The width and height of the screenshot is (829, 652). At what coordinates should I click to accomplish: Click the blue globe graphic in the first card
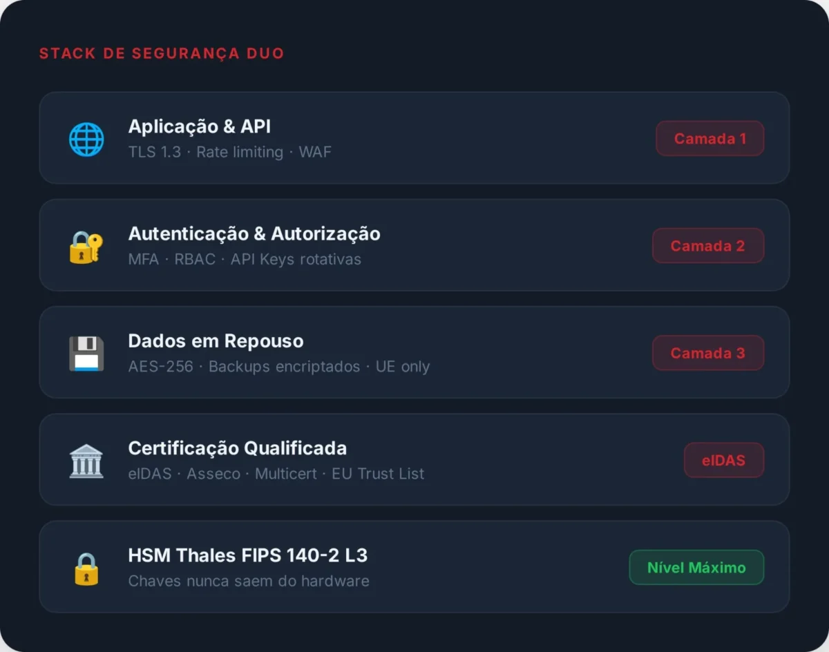86,138
